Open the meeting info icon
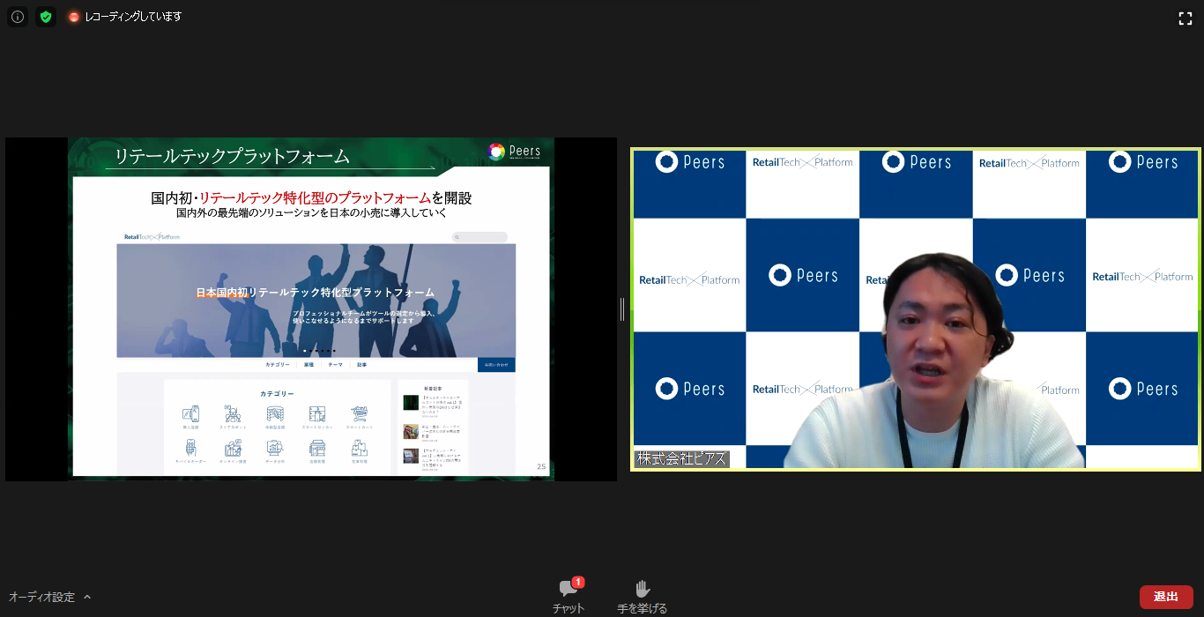This screenshot has width=1204, height=617. 17,17
